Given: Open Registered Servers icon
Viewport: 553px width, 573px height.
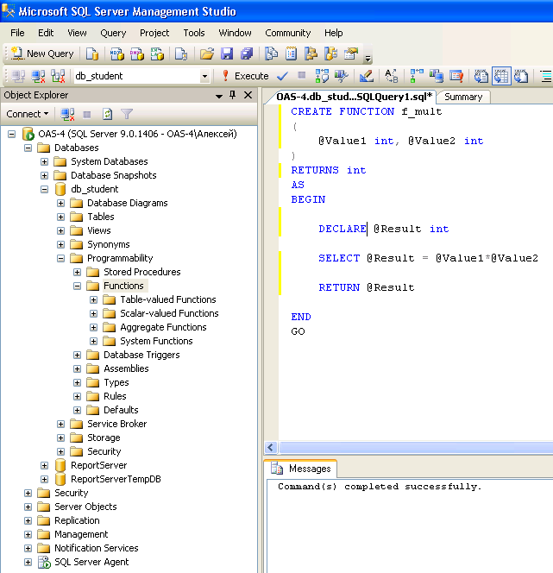Looking at the screenshot, I should pos(271,54).
